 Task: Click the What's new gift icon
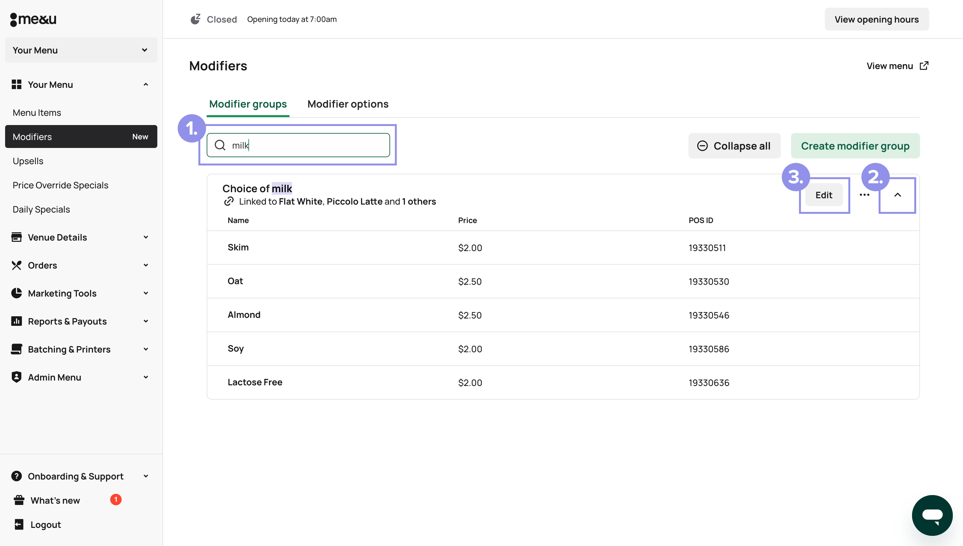(x=19, y=500)
